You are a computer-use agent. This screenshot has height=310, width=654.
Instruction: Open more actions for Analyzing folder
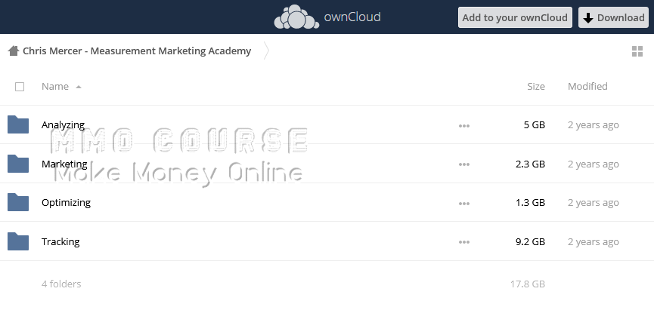coord(463,126)
